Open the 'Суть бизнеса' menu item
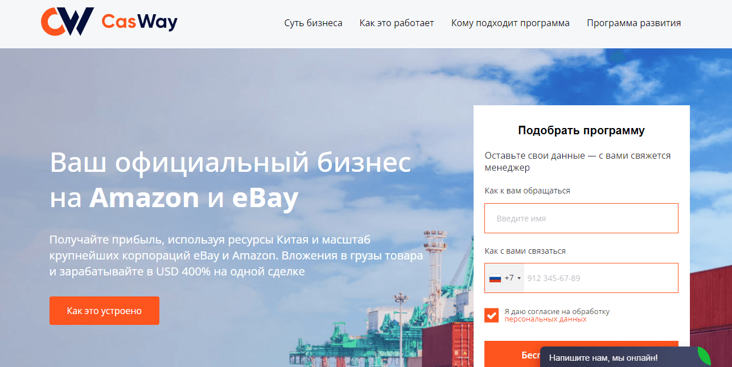 [313, 23]
